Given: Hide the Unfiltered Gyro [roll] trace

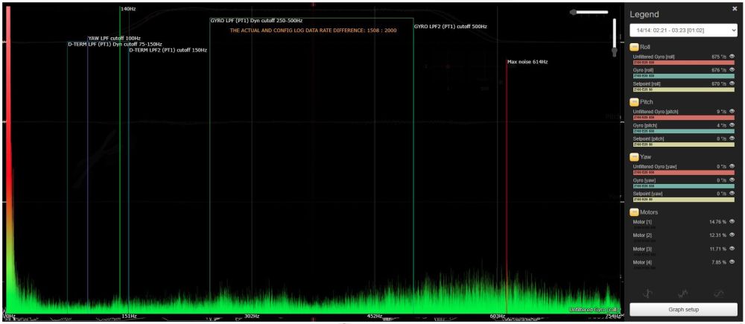Looking at the screenshot, I should coord(732,57).
